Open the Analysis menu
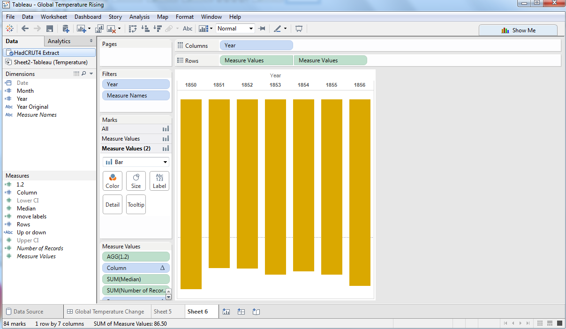Image resolution: width=566 pixels, height=329 pixels. point(139,17)
